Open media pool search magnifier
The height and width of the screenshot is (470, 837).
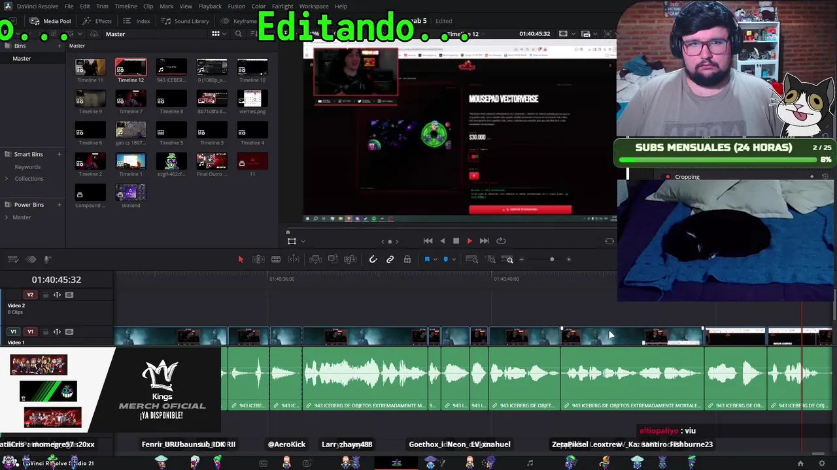tap(238, 34)
